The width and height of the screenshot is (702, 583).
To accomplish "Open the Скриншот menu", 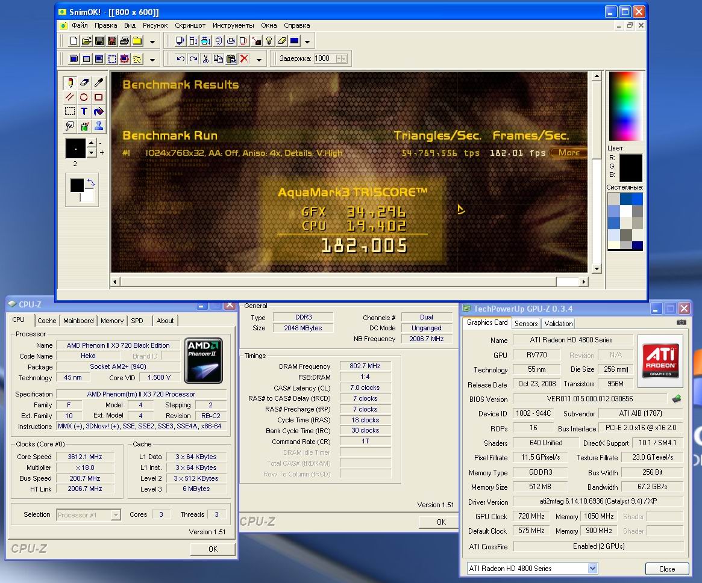I will pos(190,25).
